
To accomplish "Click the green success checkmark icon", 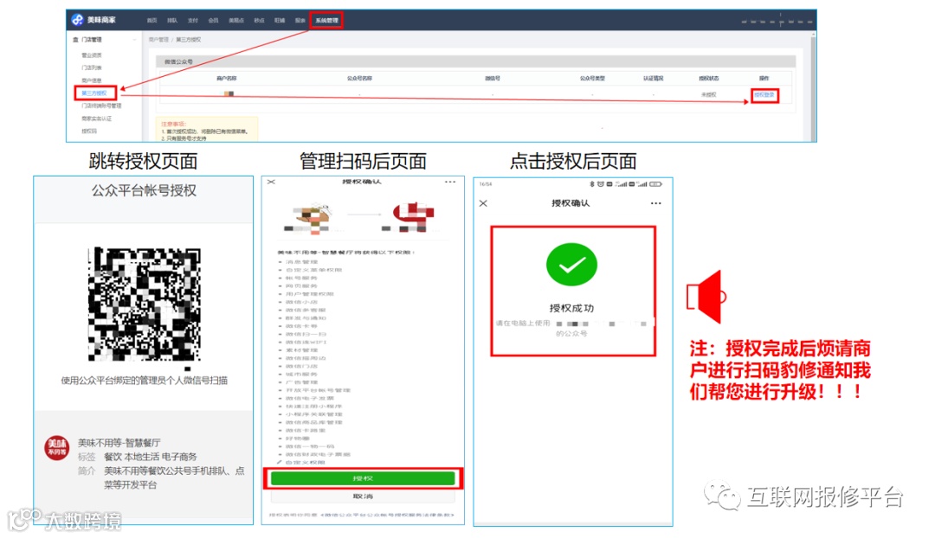I will pyautogui.click(x=571, y=265).
